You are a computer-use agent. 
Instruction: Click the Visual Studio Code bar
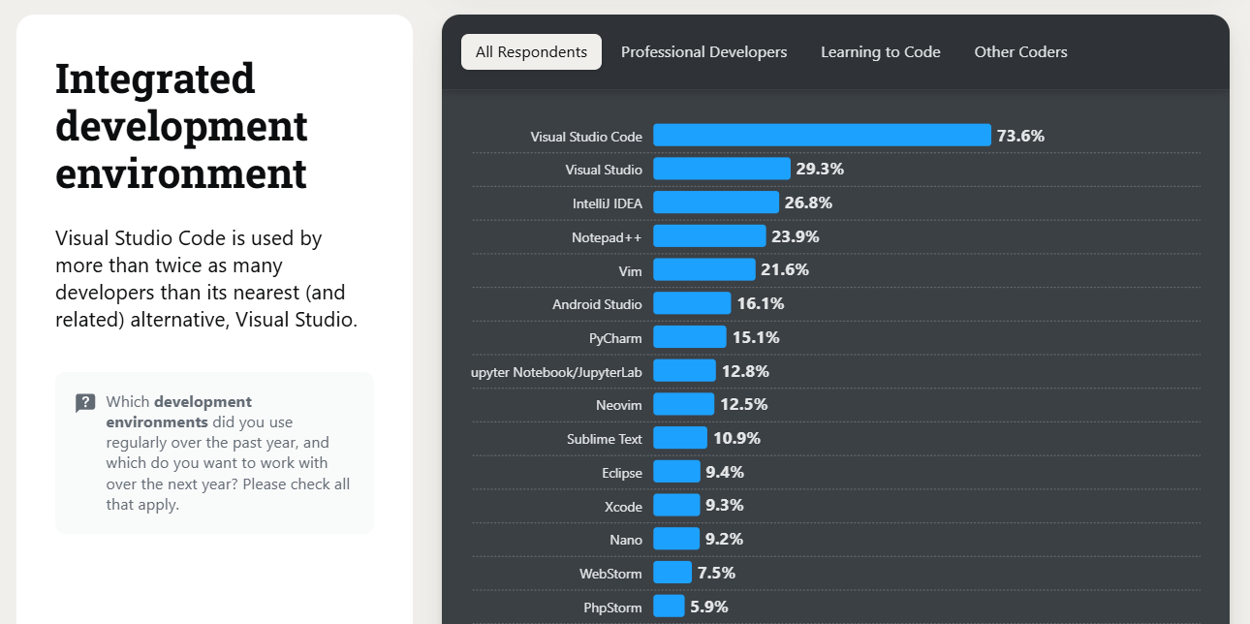pyautogui.click(x=822, y=135)
